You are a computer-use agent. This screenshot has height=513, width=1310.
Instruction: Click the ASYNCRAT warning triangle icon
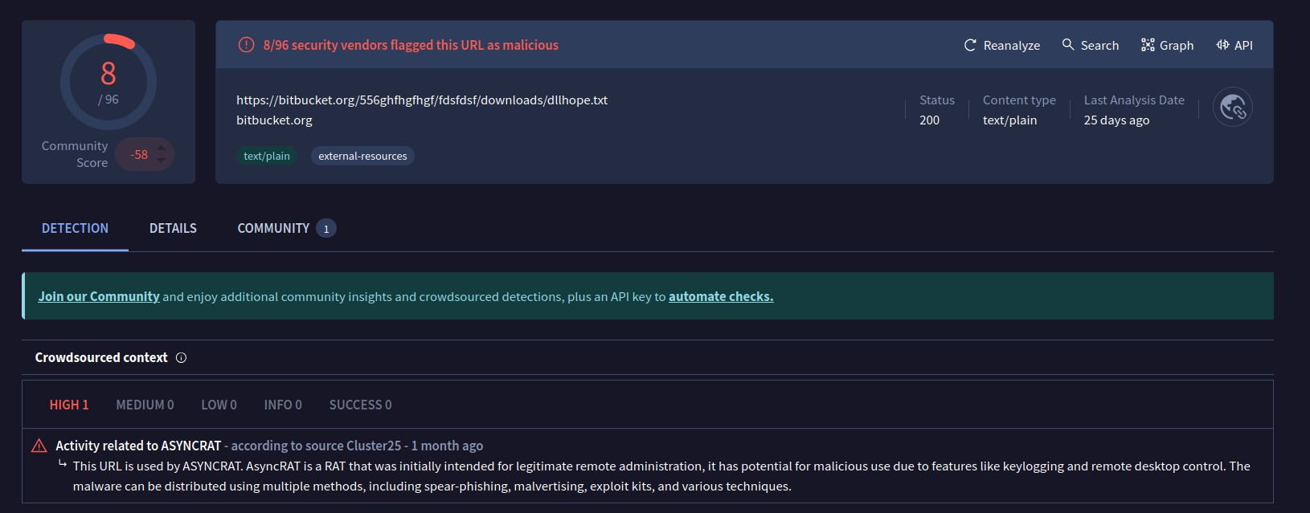click(39, 446)
